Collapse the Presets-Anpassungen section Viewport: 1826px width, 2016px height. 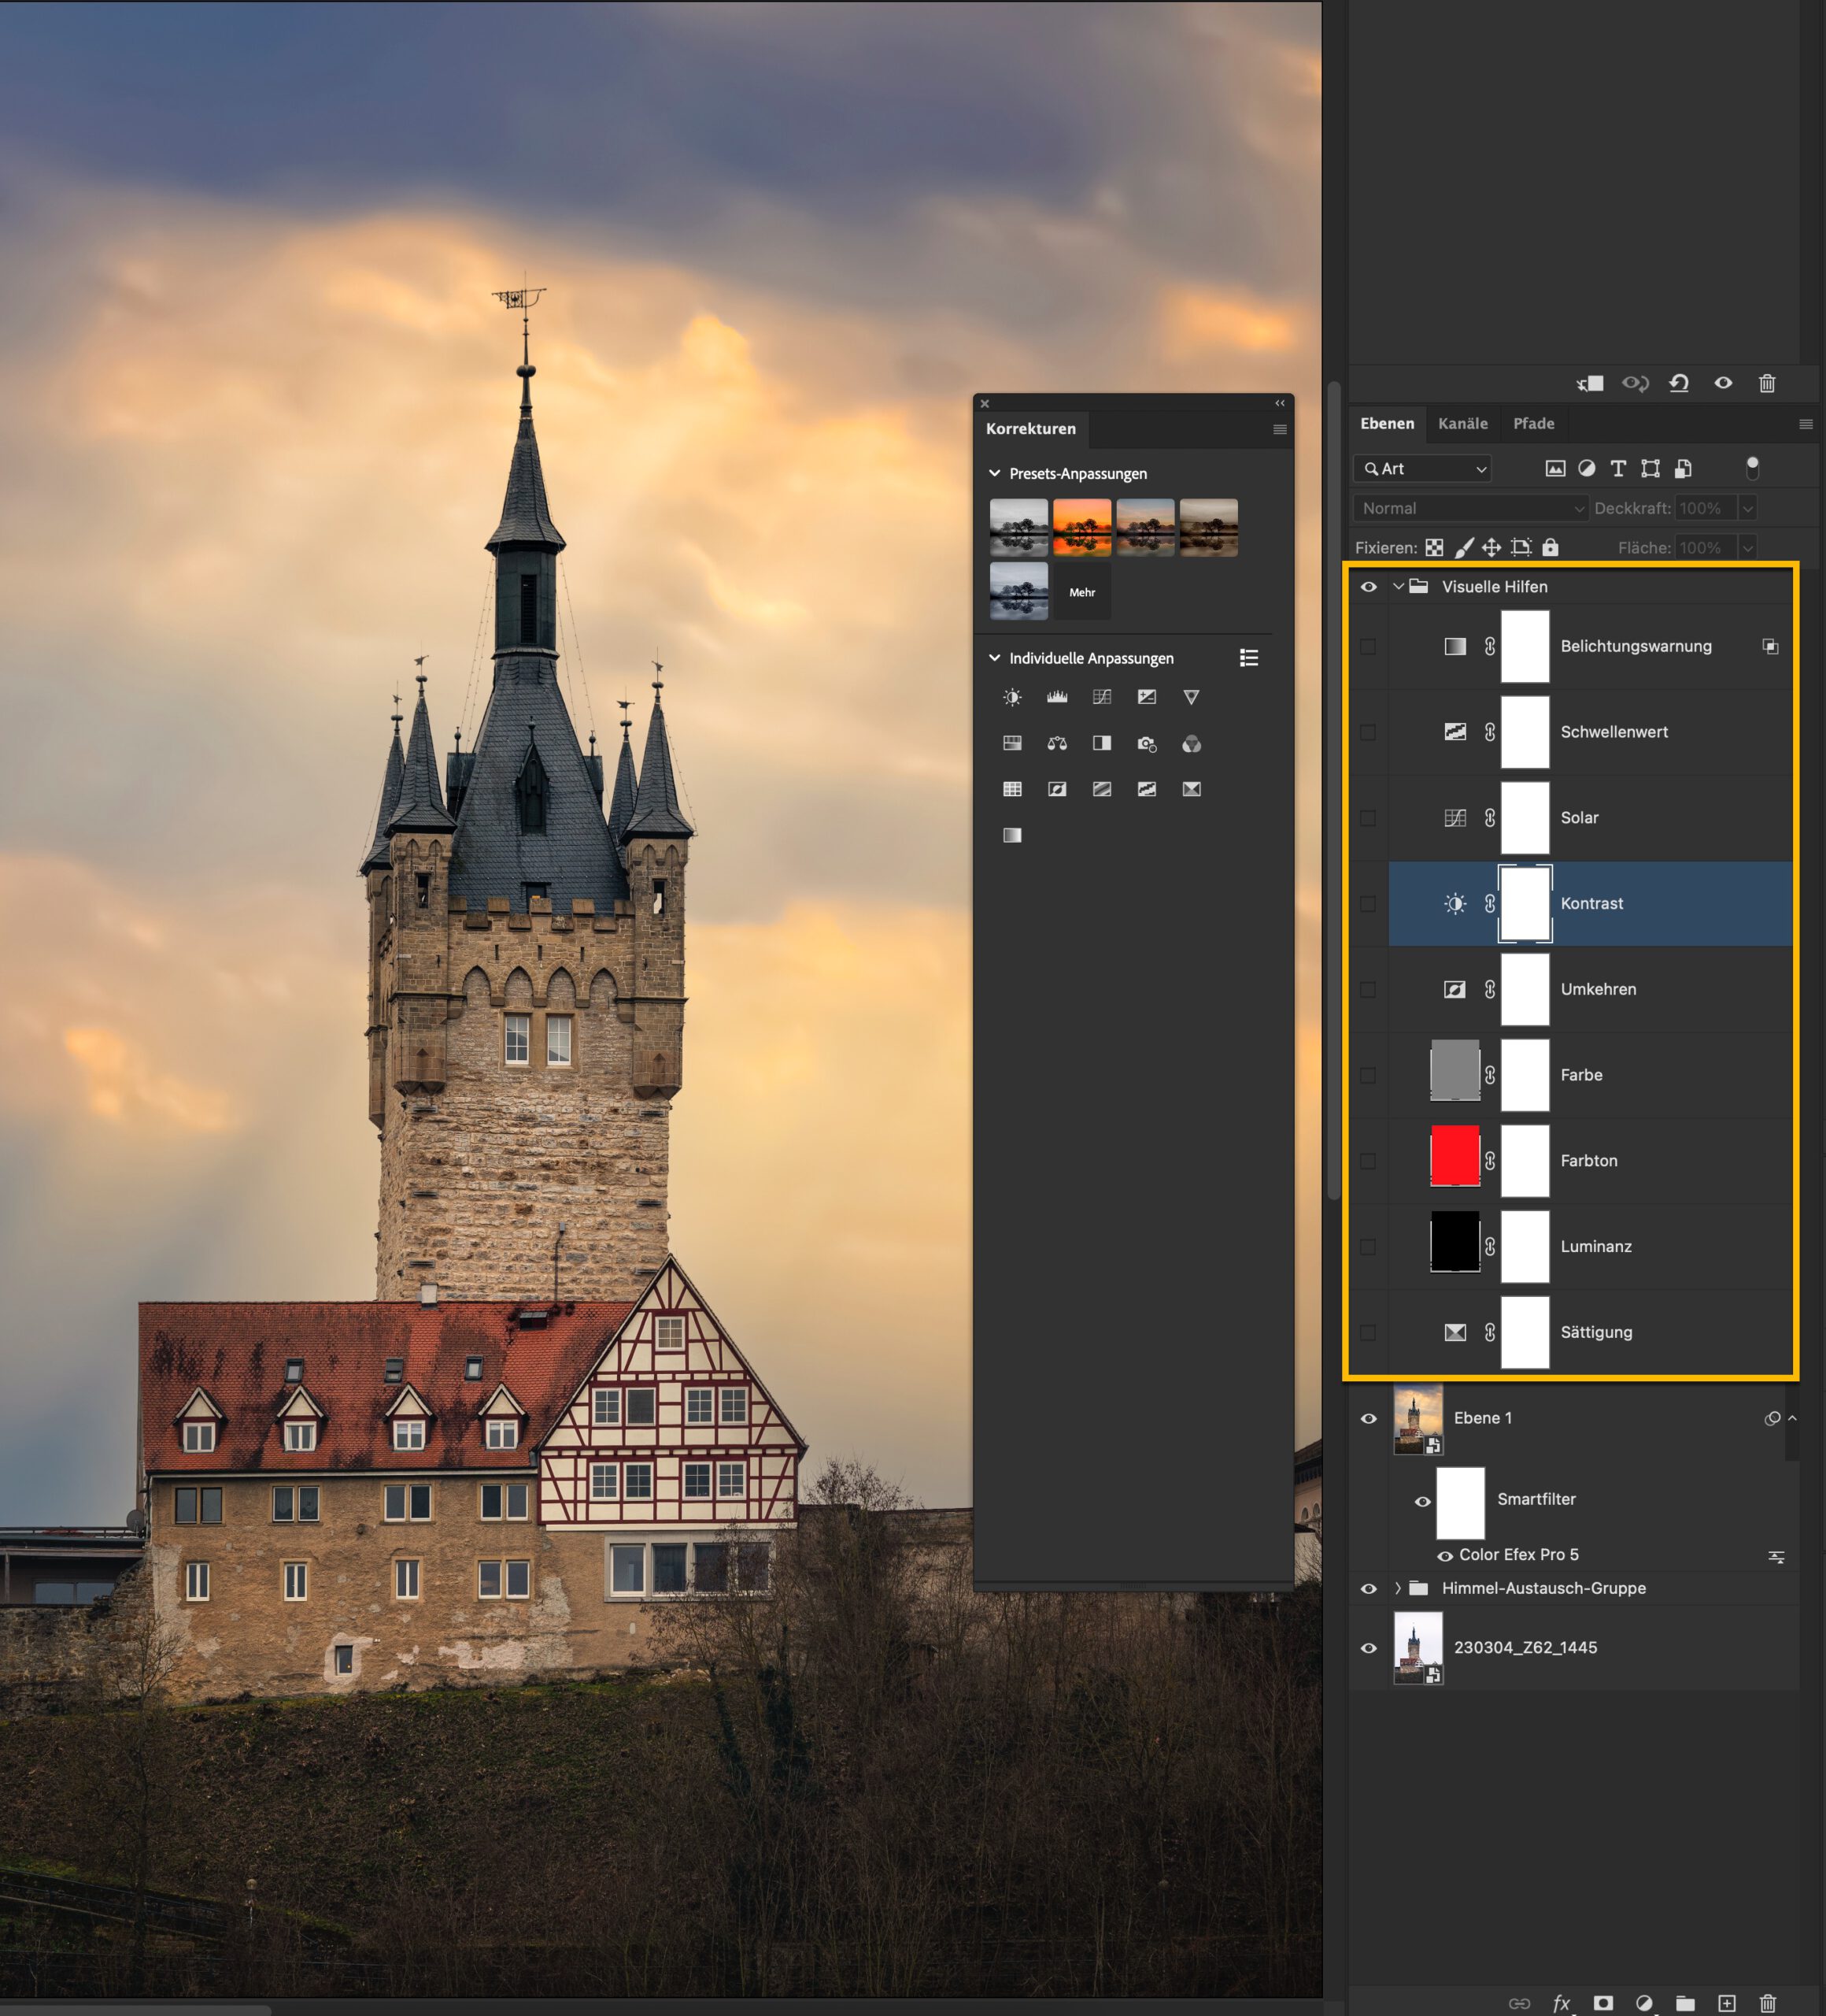tap(994, 473)
